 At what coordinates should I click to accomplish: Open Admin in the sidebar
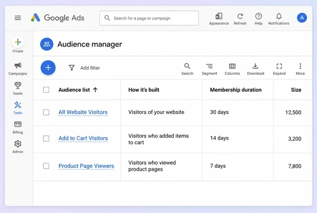point(18,147)
